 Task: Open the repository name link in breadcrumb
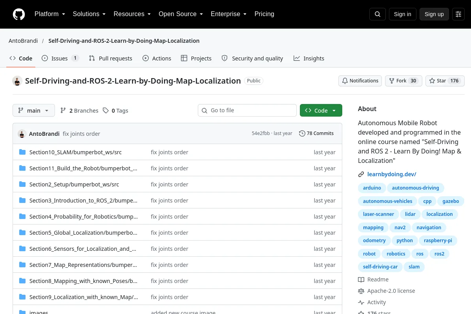coord(124,41)
